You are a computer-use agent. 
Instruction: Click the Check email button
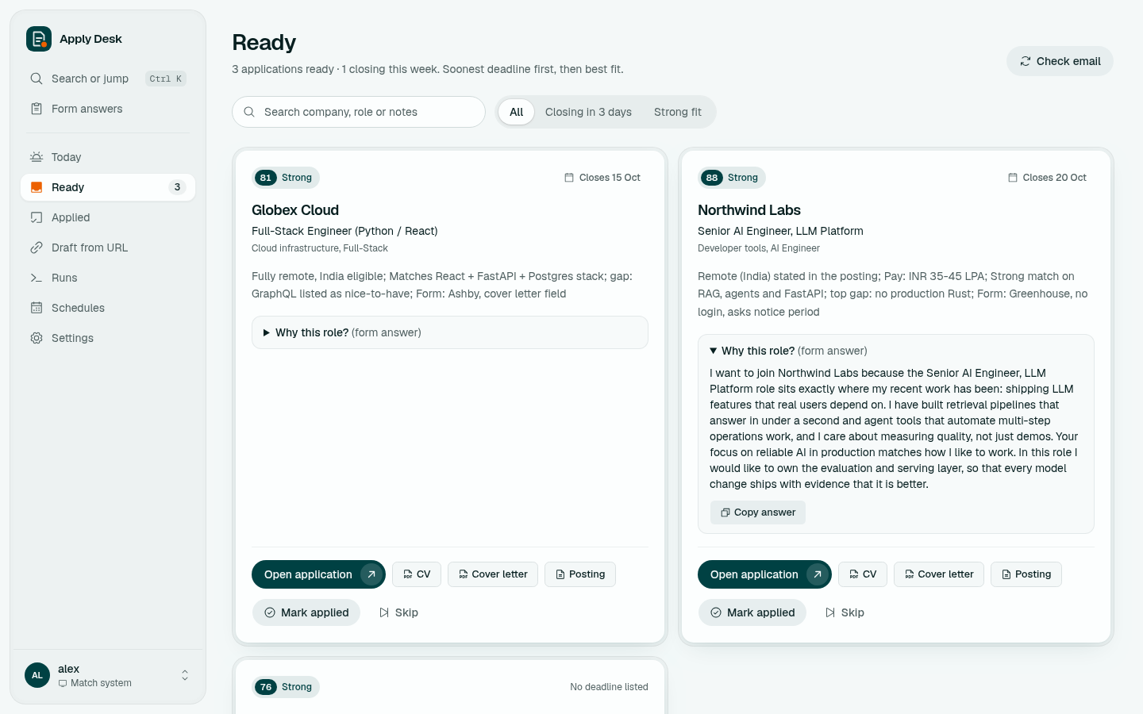pyautogui.click(x=1060, y=61)
